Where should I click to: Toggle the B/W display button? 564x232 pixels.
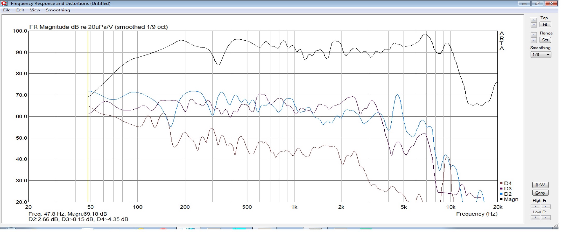(x=540, y=185)
